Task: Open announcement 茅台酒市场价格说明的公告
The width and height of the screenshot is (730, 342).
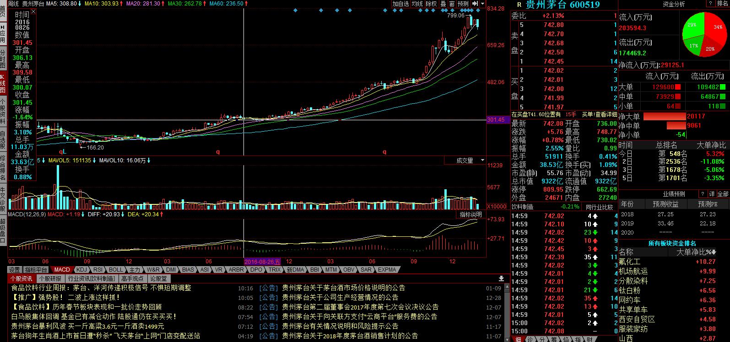Action: 344,288
